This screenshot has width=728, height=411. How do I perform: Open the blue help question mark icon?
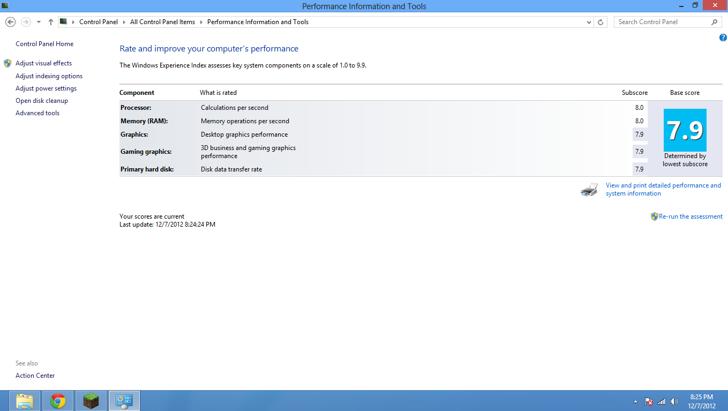[x=723, y=38]
